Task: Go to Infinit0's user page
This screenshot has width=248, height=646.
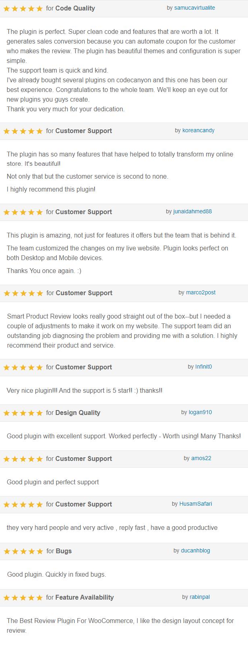Action: coord(203,367)
